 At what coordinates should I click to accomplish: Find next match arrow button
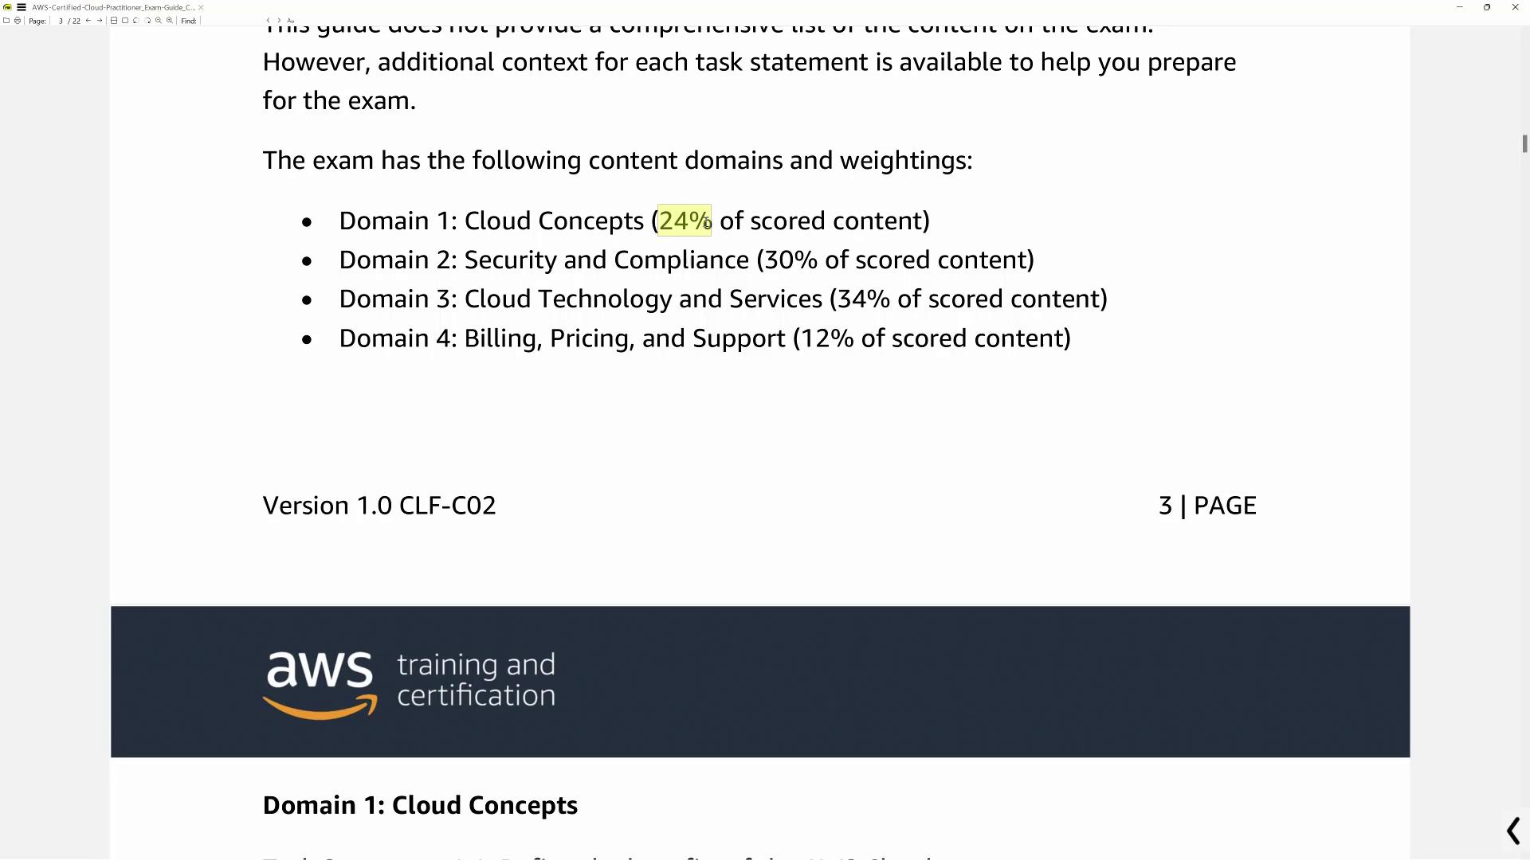click(279, 21)
